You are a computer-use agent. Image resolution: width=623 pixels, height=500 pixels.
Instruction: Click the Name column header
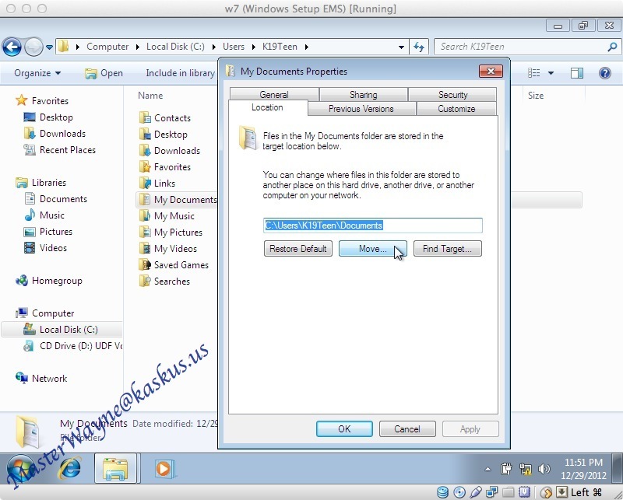coord(150,95)
